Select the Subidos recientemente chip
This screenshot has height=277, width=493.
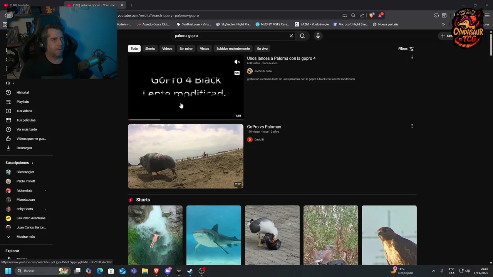pyautogui.click(x=233, y=48)
